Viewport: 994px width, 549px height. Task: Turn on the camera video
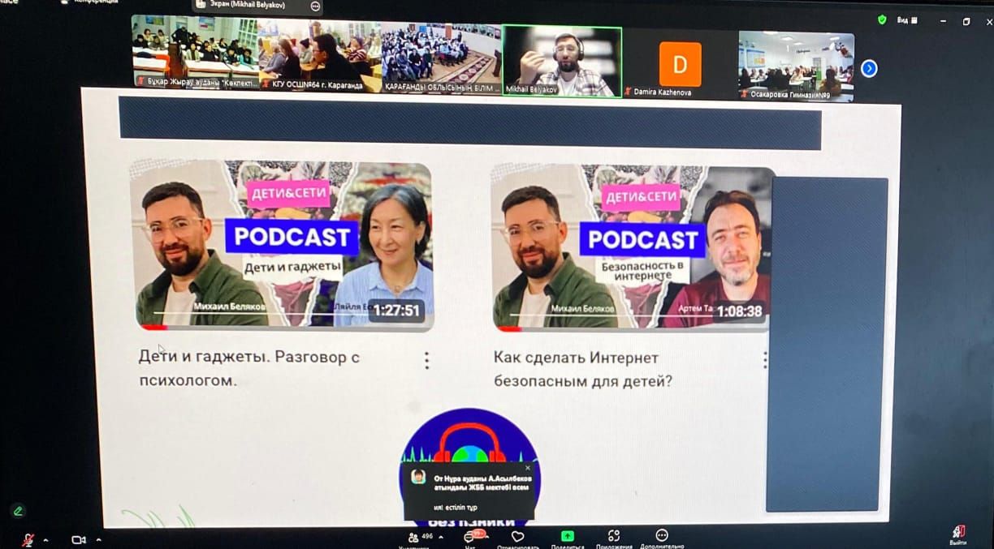pyautogui.click(x=79, y=539)
